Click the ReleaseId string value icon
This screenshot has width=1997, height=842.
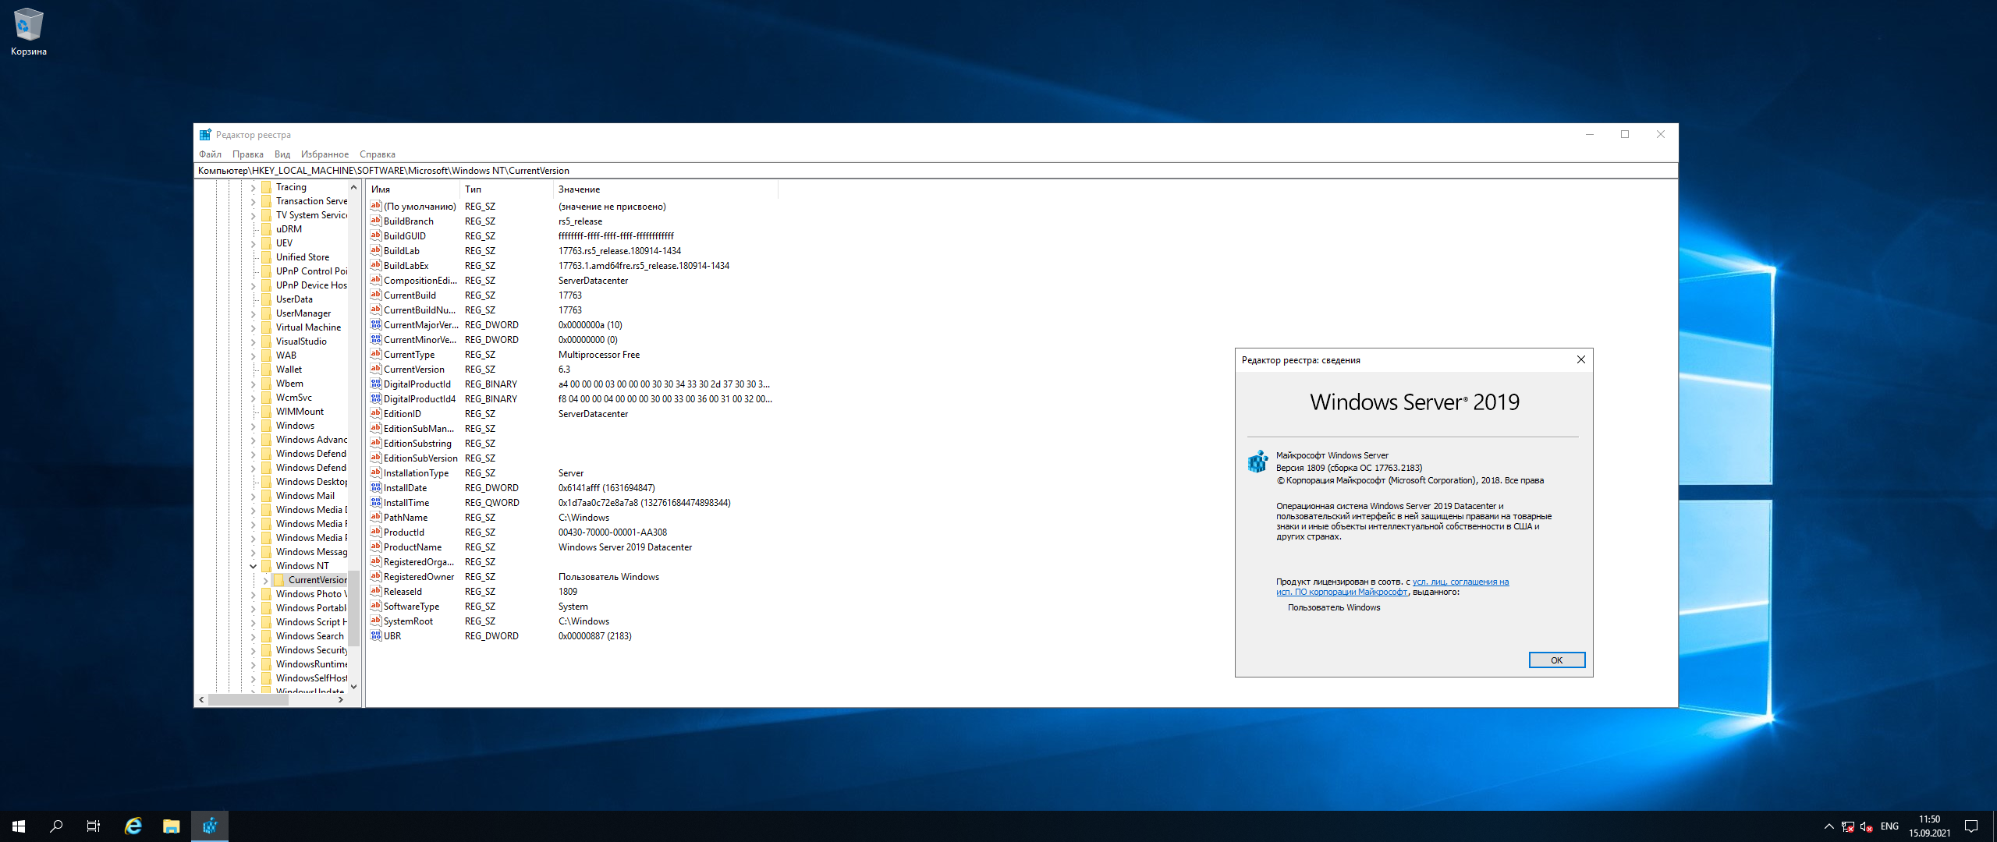(x=376, y=591)
